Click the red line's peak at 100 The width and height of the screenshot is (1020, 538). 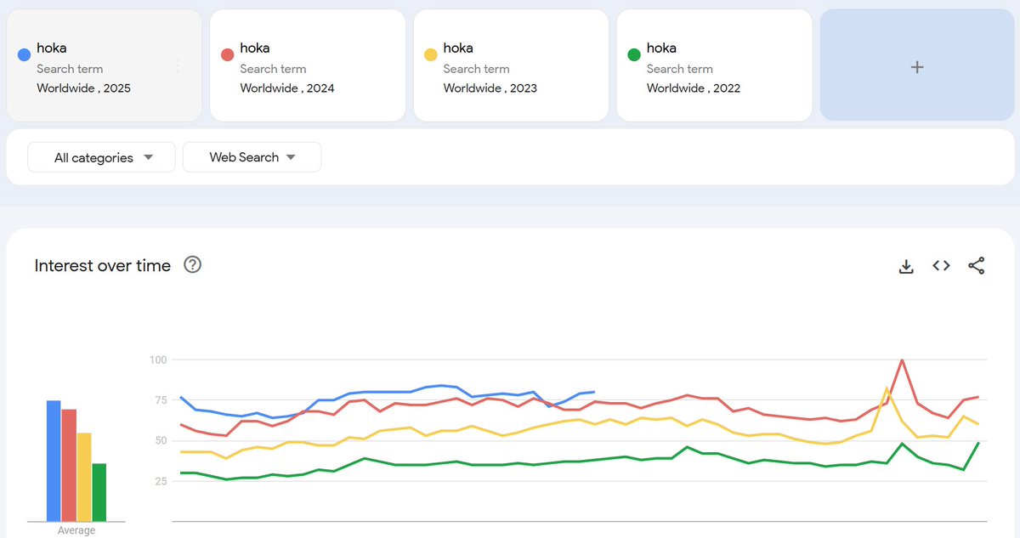point(901,360)
